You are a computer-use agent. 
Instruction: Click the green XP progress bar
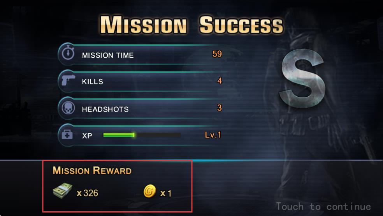point(142,135)
